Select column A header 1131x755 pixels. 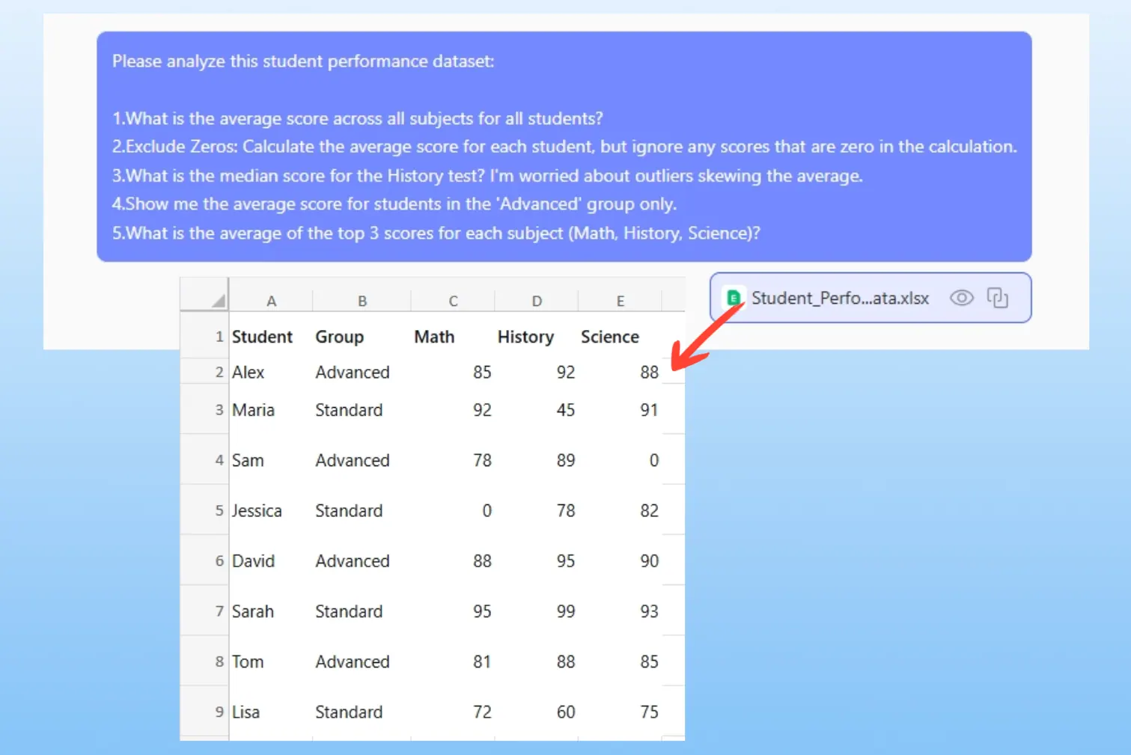(x=271, y=301)
